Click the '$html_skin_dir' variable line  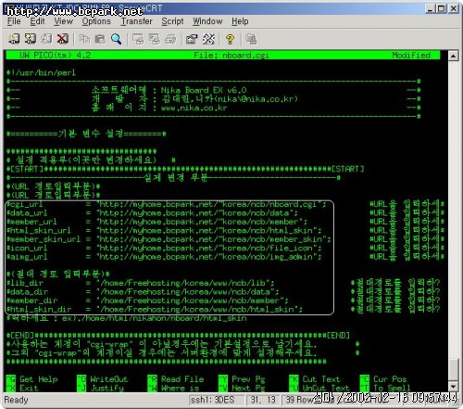click(155, 309)
